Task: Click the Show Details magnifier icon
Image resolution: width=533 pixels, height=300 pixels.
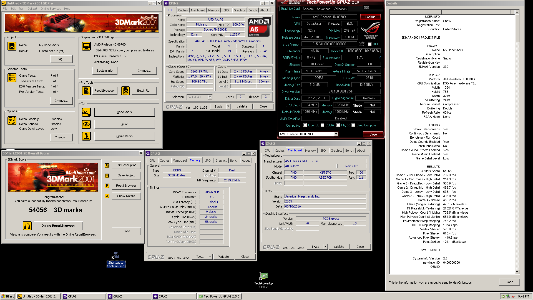Action: click(107, 196)
